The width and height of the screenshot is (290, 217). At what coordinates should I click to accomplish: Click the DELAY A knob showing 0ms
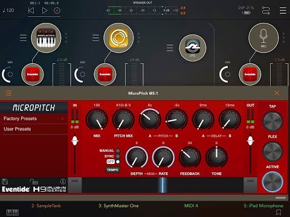click(x=203, y=119)
